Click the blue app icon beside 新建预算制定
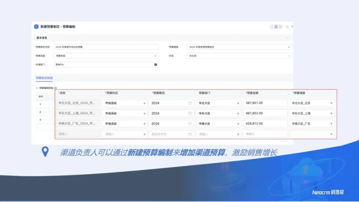 point(36,26)
